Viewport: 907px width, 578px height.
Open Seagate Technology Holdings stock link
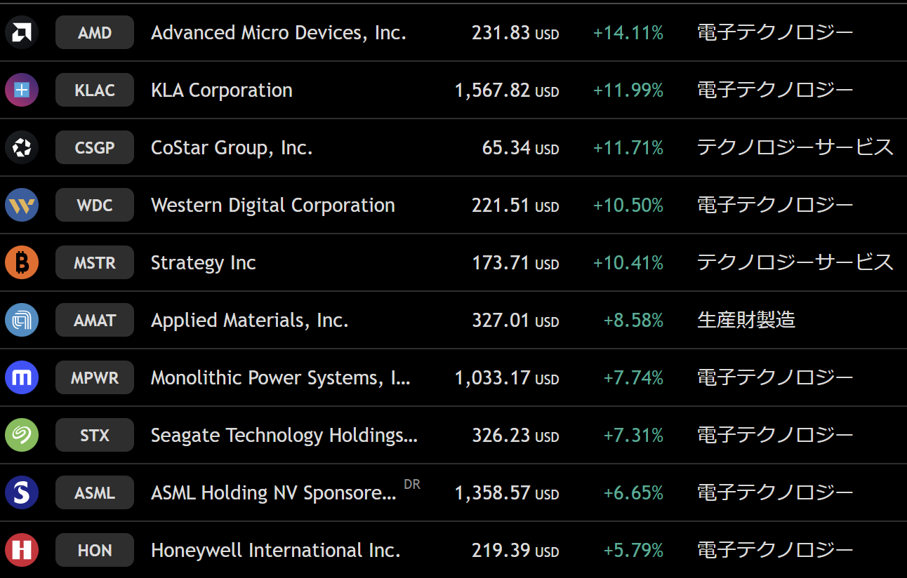[284, 435]
